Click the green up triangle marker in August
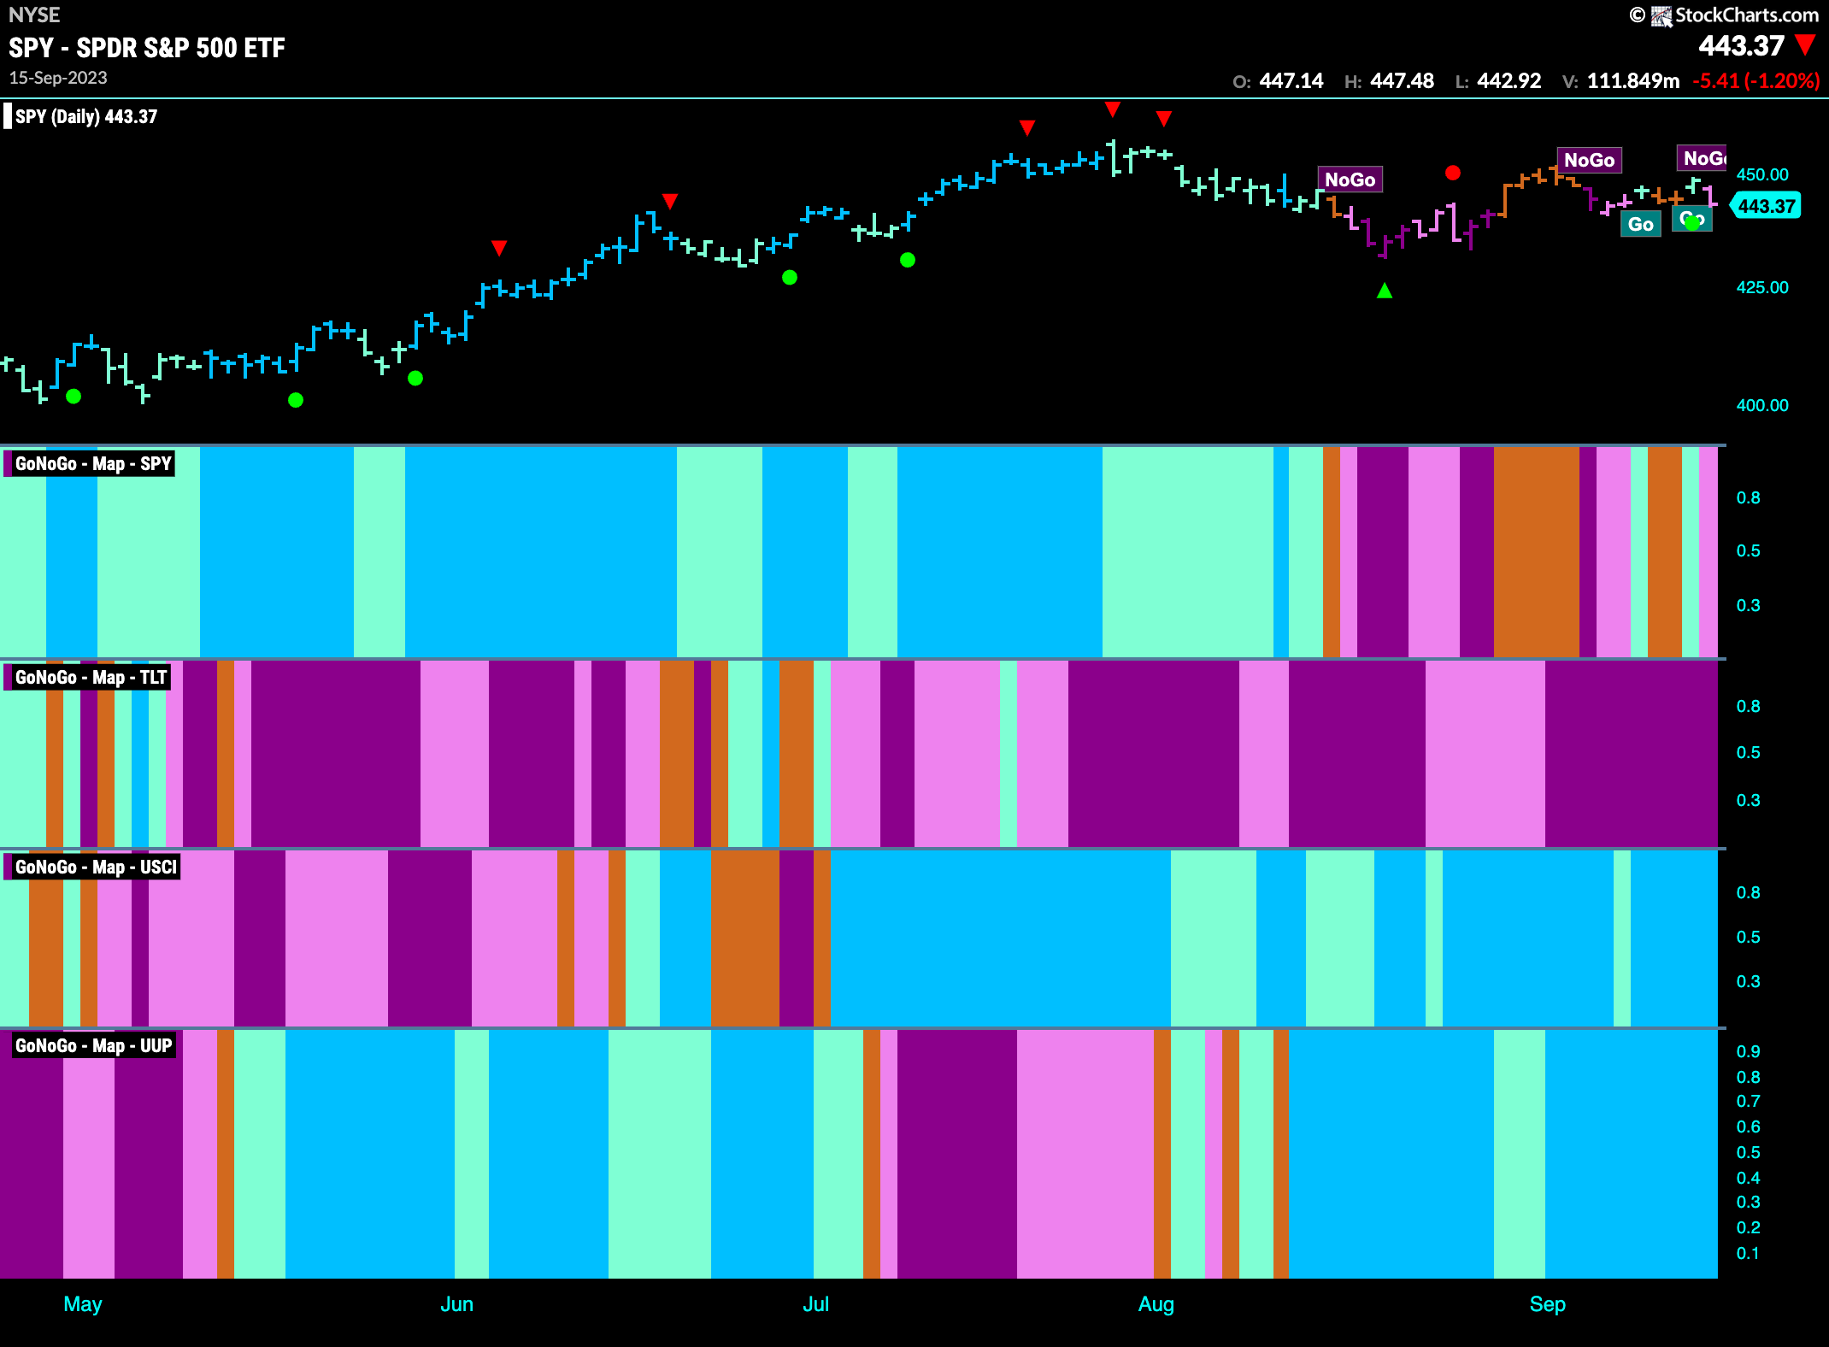Viewport: 1829px width, 1347px height. [1385, 291]
